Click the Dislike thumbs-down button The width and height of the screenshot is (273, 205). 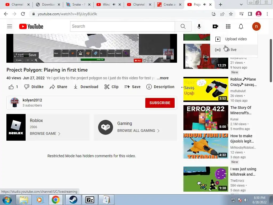34,87
